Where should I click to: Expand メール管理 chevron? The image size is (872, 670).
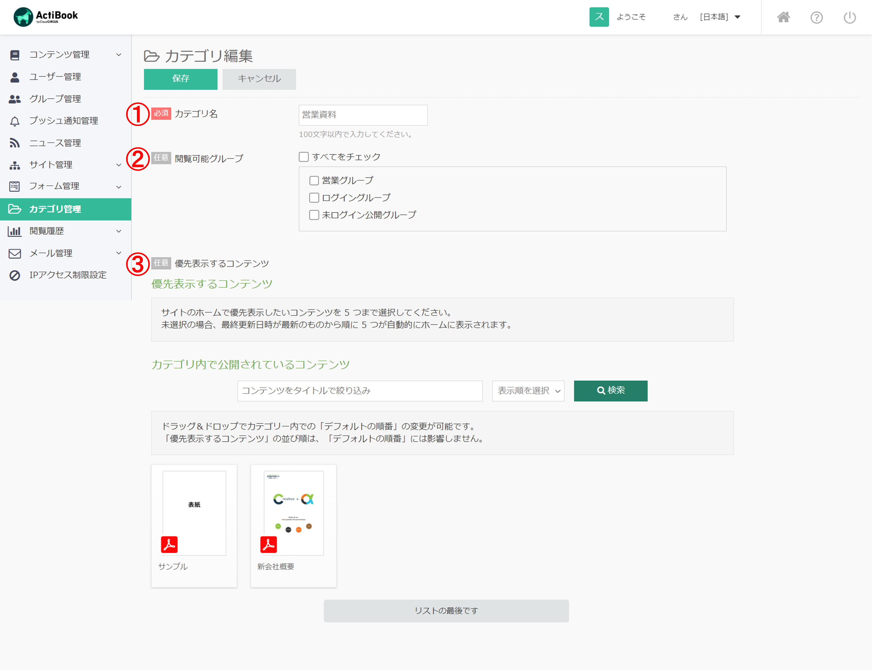pos(119,253)
